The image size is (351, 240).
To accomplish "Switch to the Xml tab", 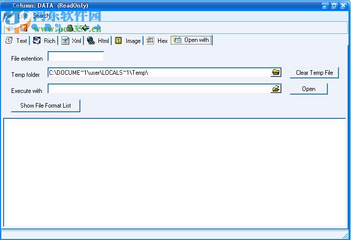I will [72, 40].
